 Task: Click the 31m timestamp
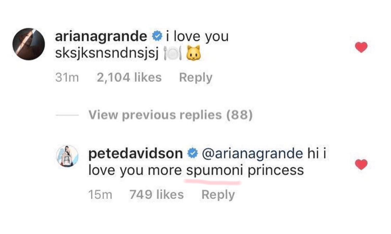tap(67, 78)
